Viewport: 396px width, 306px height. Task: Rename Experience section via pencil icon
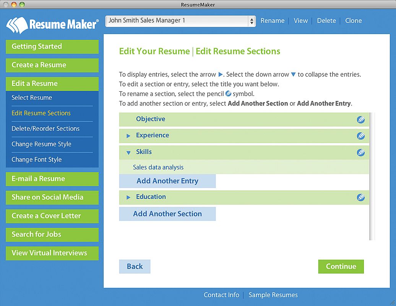click(361, 136)
